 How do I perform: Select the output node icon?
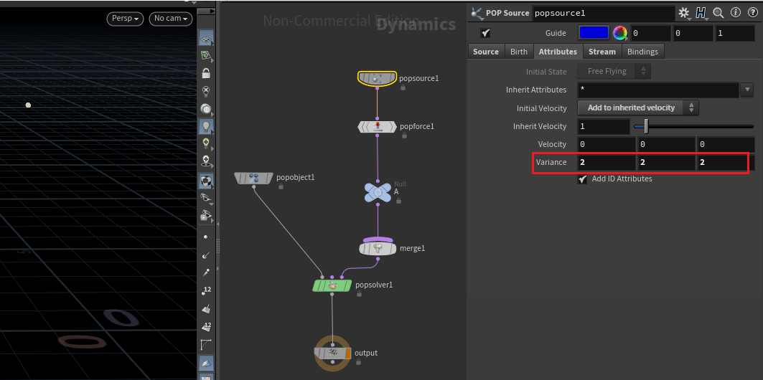(332, 353)
